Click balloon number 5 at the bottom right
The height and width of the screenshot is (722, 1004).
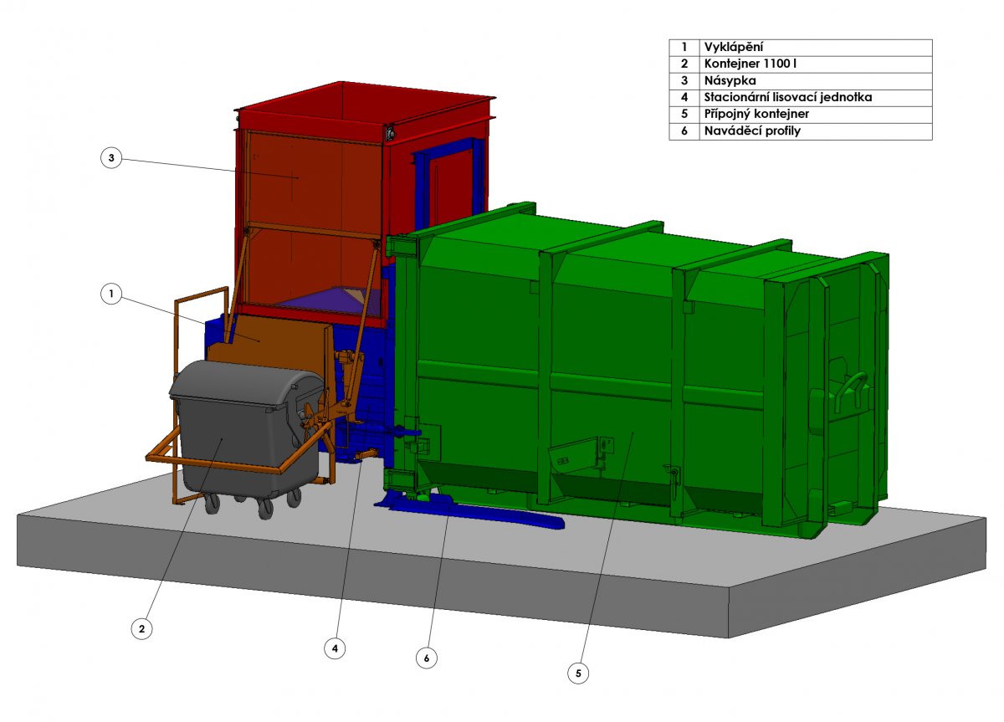tap(577, 672)
